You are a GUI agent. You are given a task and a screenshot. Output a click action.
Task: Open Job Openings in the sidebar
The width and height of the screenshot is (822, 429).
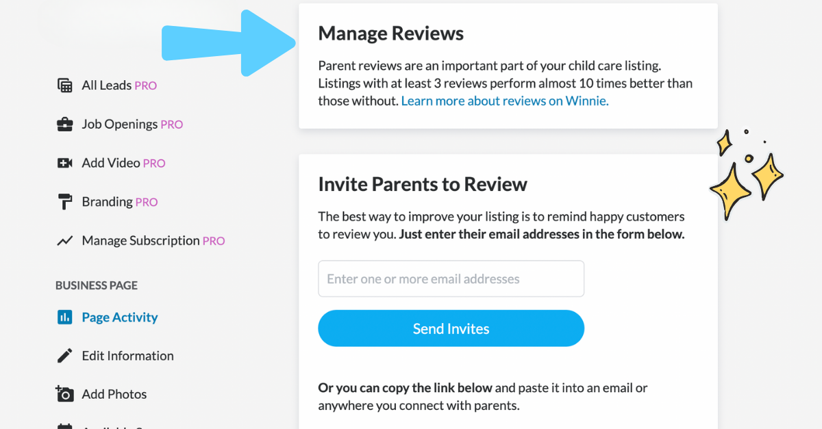click(132, 125)
